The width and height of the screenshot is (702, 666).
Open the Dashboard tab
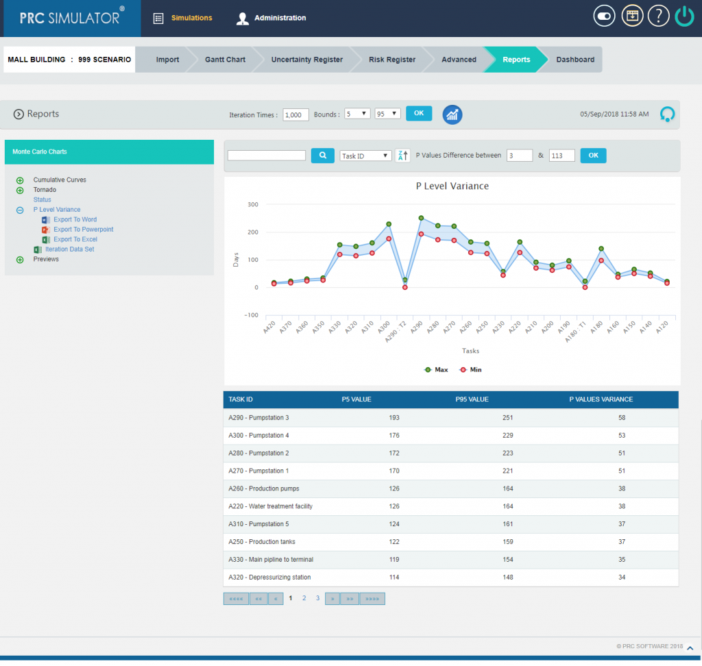tap(574, 60)
